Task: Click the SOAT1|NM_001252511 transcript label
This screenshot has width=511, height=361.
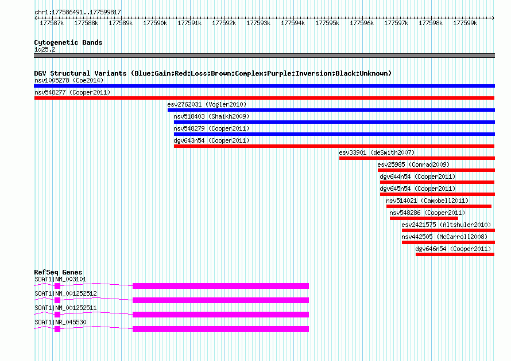Action: pos(65,308)
